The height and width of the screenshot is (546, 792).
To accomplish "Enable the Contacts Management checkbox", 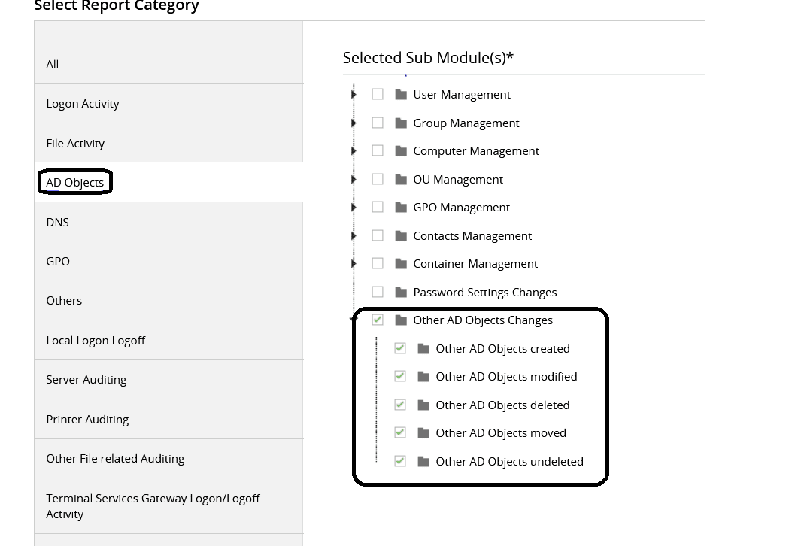I will click(x=378, y=235).
